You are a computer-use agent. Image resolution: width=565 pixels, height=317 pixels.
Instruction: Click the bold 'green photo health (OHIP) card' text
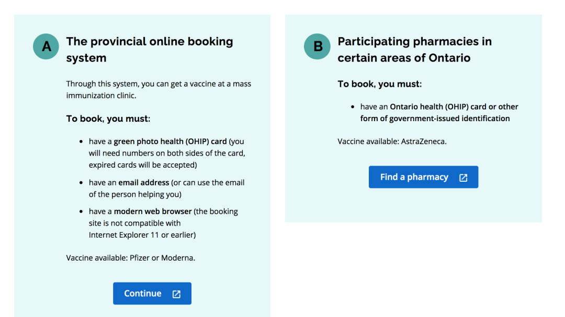point(170,142)
